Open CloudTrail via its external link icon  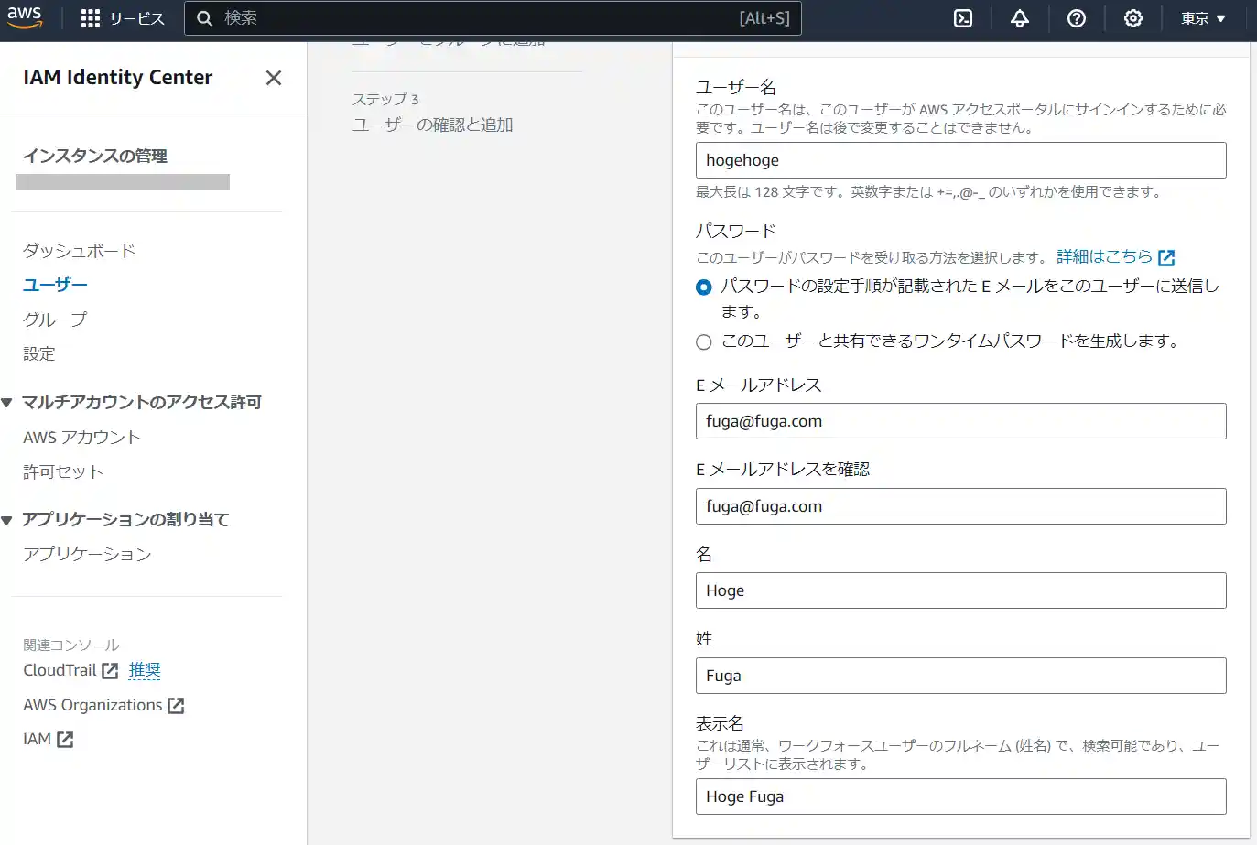coord(111,670)
